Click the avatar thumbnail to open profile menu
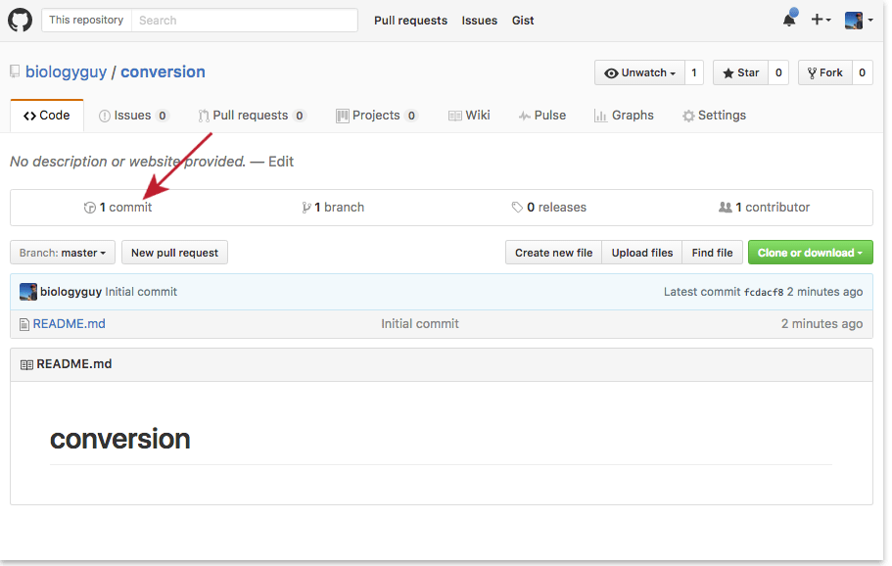 [x=853, y=19]
